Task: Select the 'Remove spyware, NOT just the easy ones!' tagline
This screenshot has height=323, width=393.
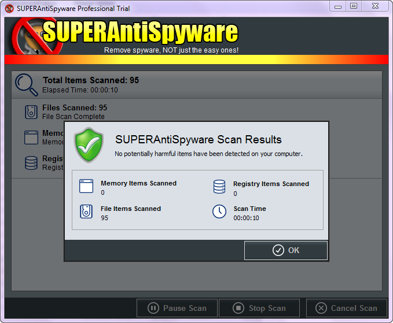Action: [171, 50]
